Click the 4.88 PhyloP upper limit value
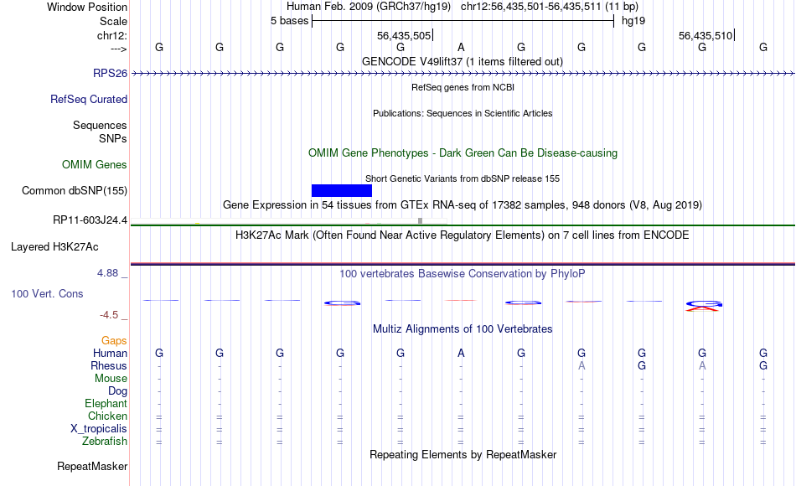 [107, 273]
